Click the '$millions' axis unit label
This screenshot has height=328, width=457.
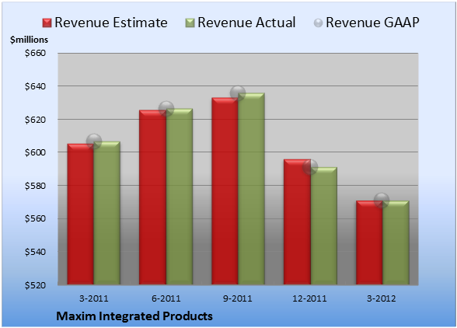click(30, 40)
